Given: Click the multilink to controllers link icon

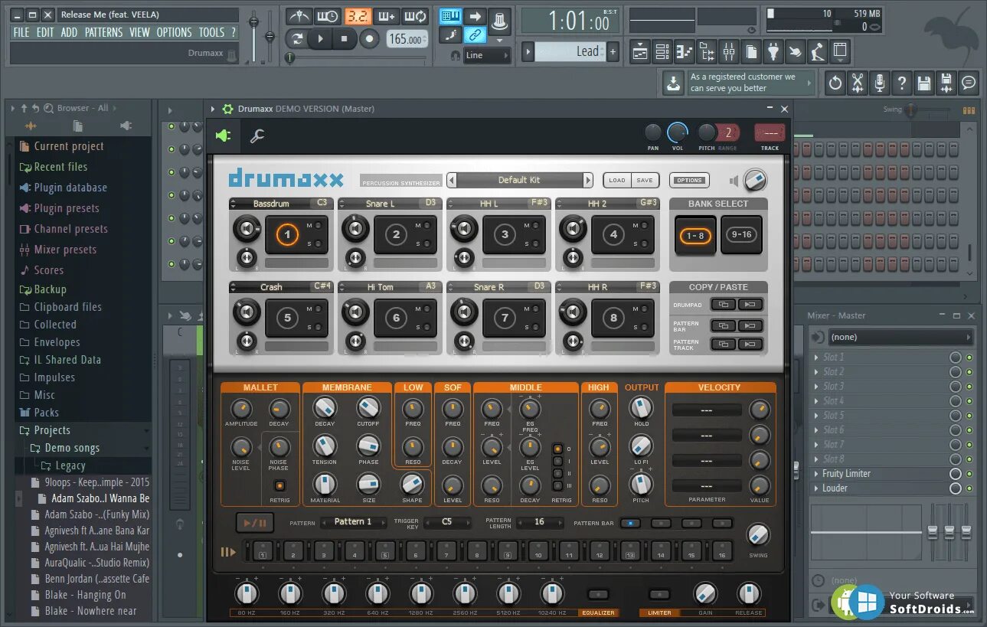Looking at the screenshot, I should point(475,35).
